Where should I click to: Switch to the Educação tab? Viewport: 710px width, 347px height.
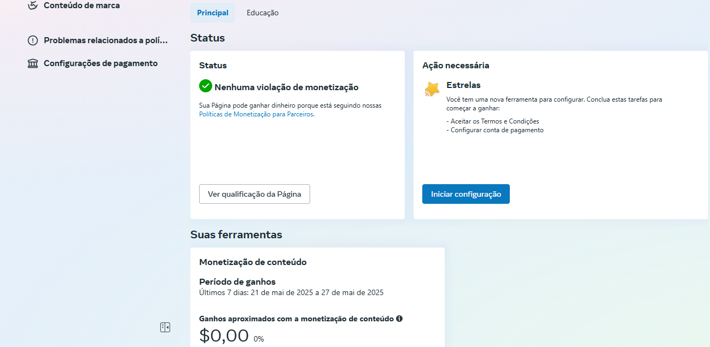262,12
